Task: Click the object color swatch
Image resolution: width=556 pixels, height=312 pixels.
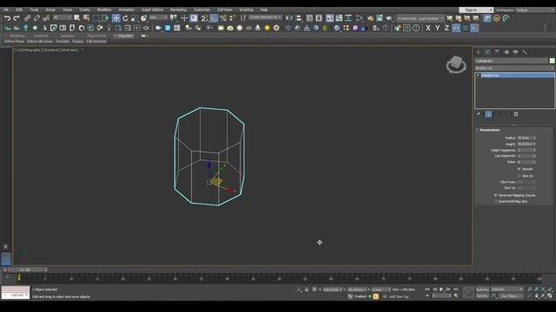Action: [552, 61]
